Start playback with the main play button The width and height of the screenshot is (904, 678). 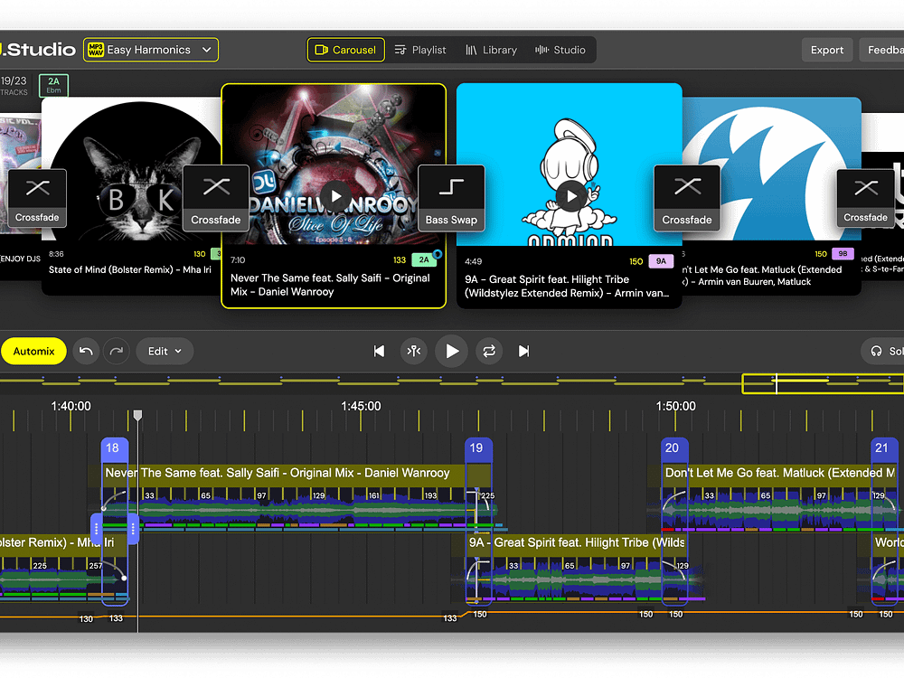(x=451, y=351)
